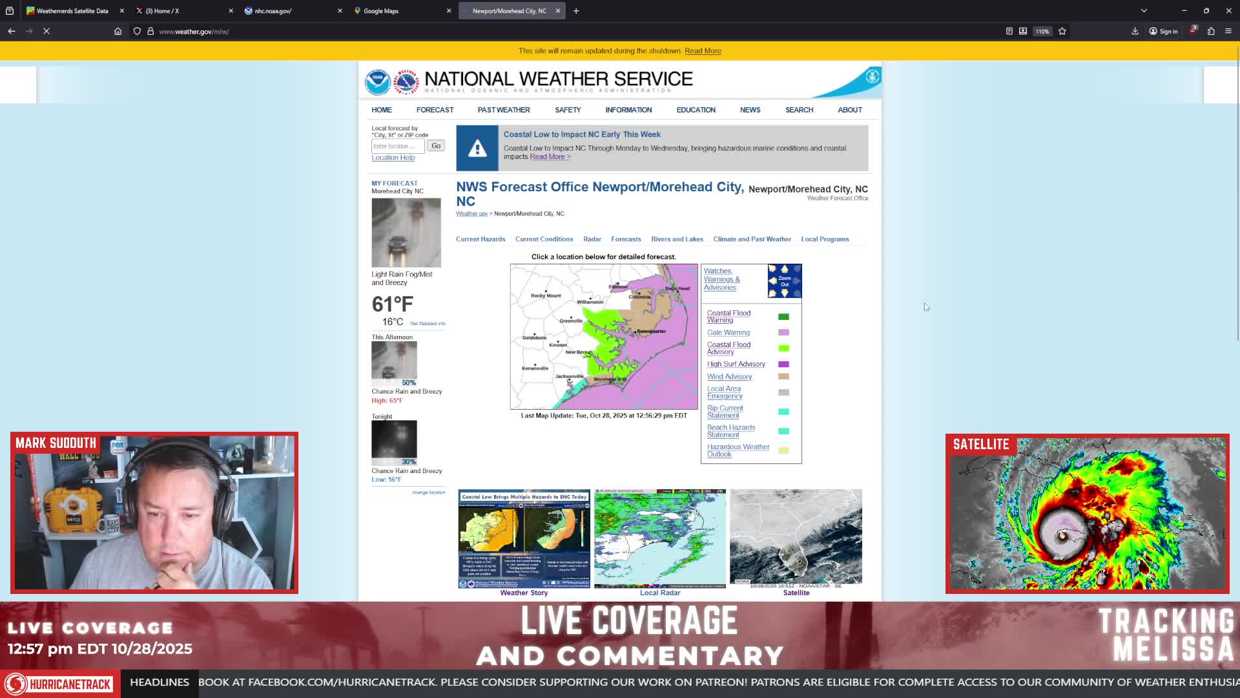Bookmark this page with star icon
Image resolution: width=1240 pixels, height=698 pixels.
click(1062, 31)
